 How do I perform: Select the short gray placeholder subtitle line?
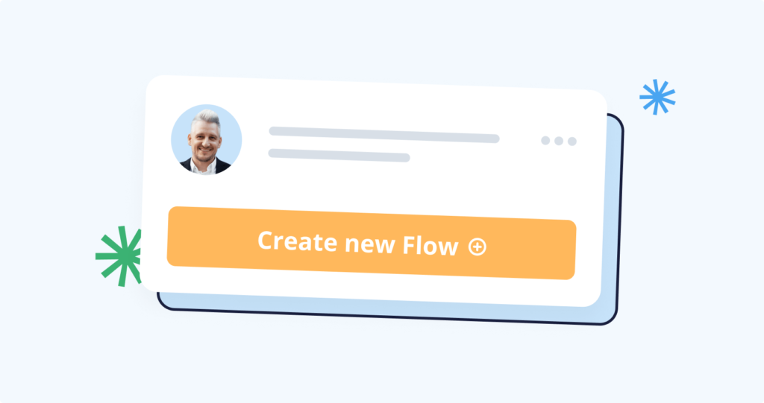tap(339, 155)
